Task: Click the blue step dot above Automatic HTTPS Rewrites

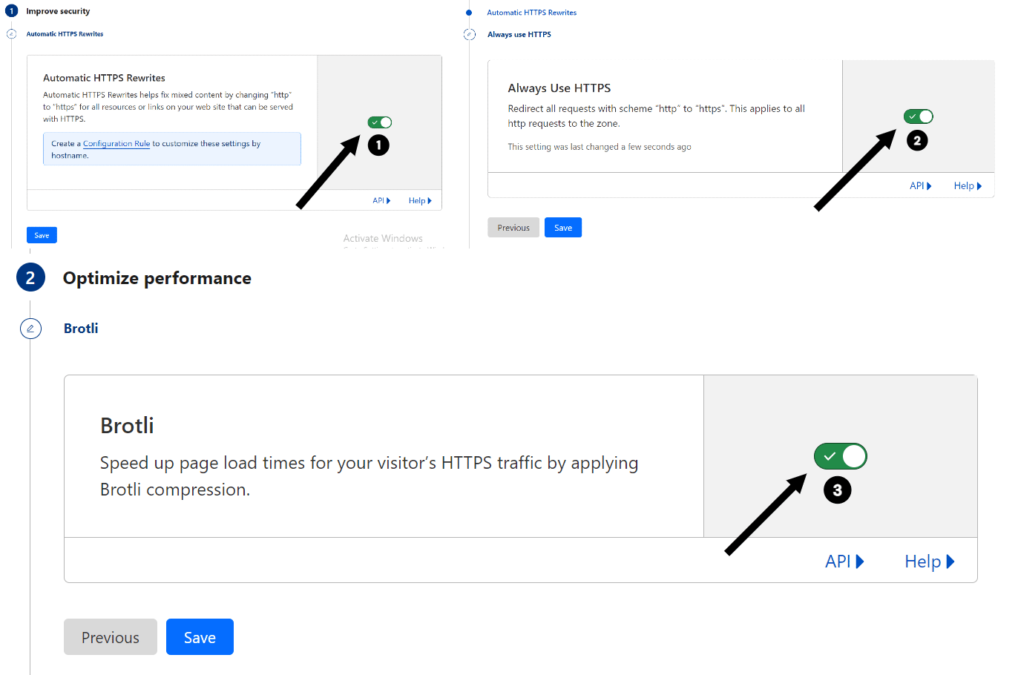Action: [467, 12]
